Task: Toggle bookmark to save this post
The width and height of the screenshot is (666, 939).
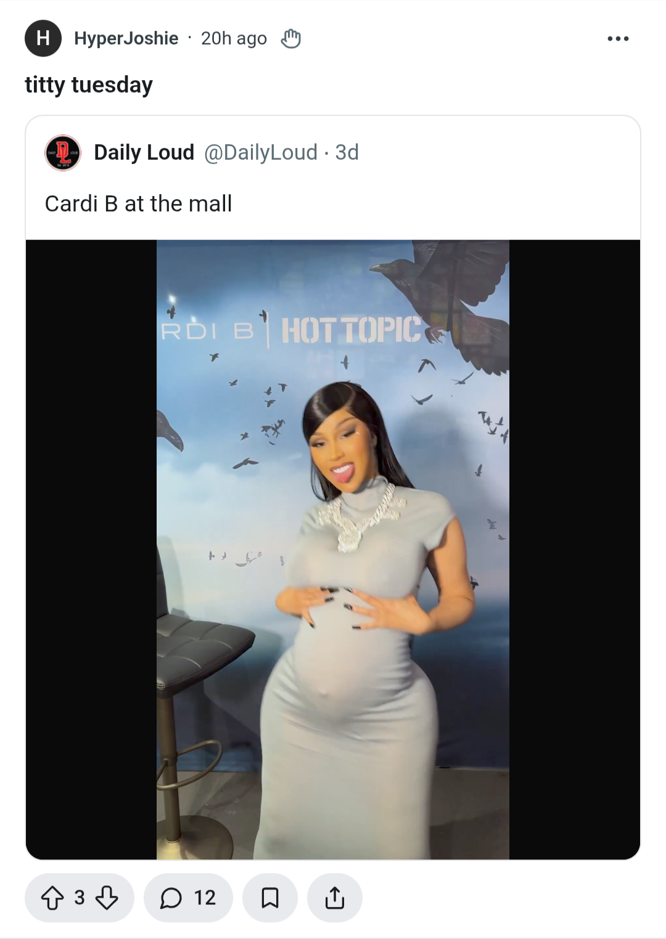Action: pyautogui.click(x=270, y=898)
